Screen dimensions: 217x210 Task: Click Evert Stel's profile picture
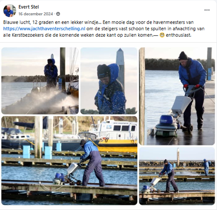[9, 11]
